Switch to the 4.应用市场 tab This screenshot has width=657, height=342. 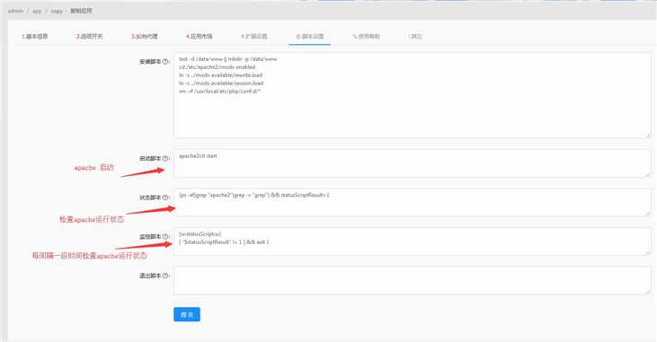pos(199,37)
